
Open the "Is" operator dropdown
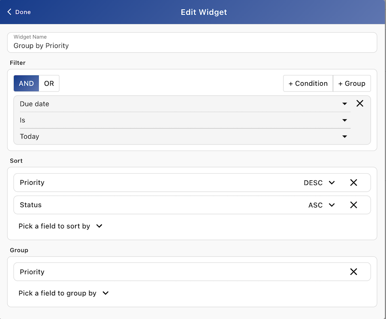pyautogui.click(x=344, y=120)
